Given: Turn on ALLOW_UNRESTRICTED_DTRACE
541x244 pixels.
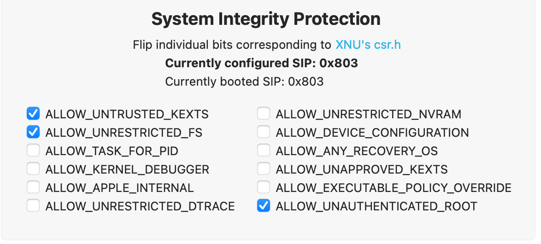Looking at the screenshot, I should [33, 206].
